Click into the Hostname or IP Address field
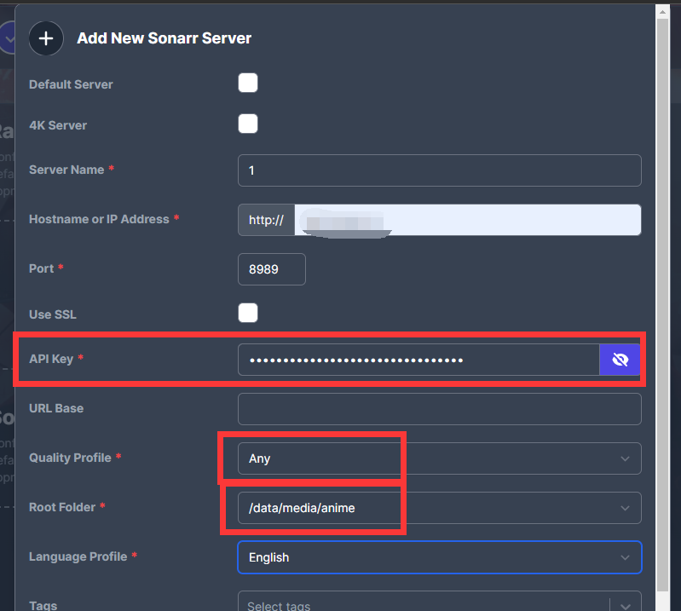 467,220
